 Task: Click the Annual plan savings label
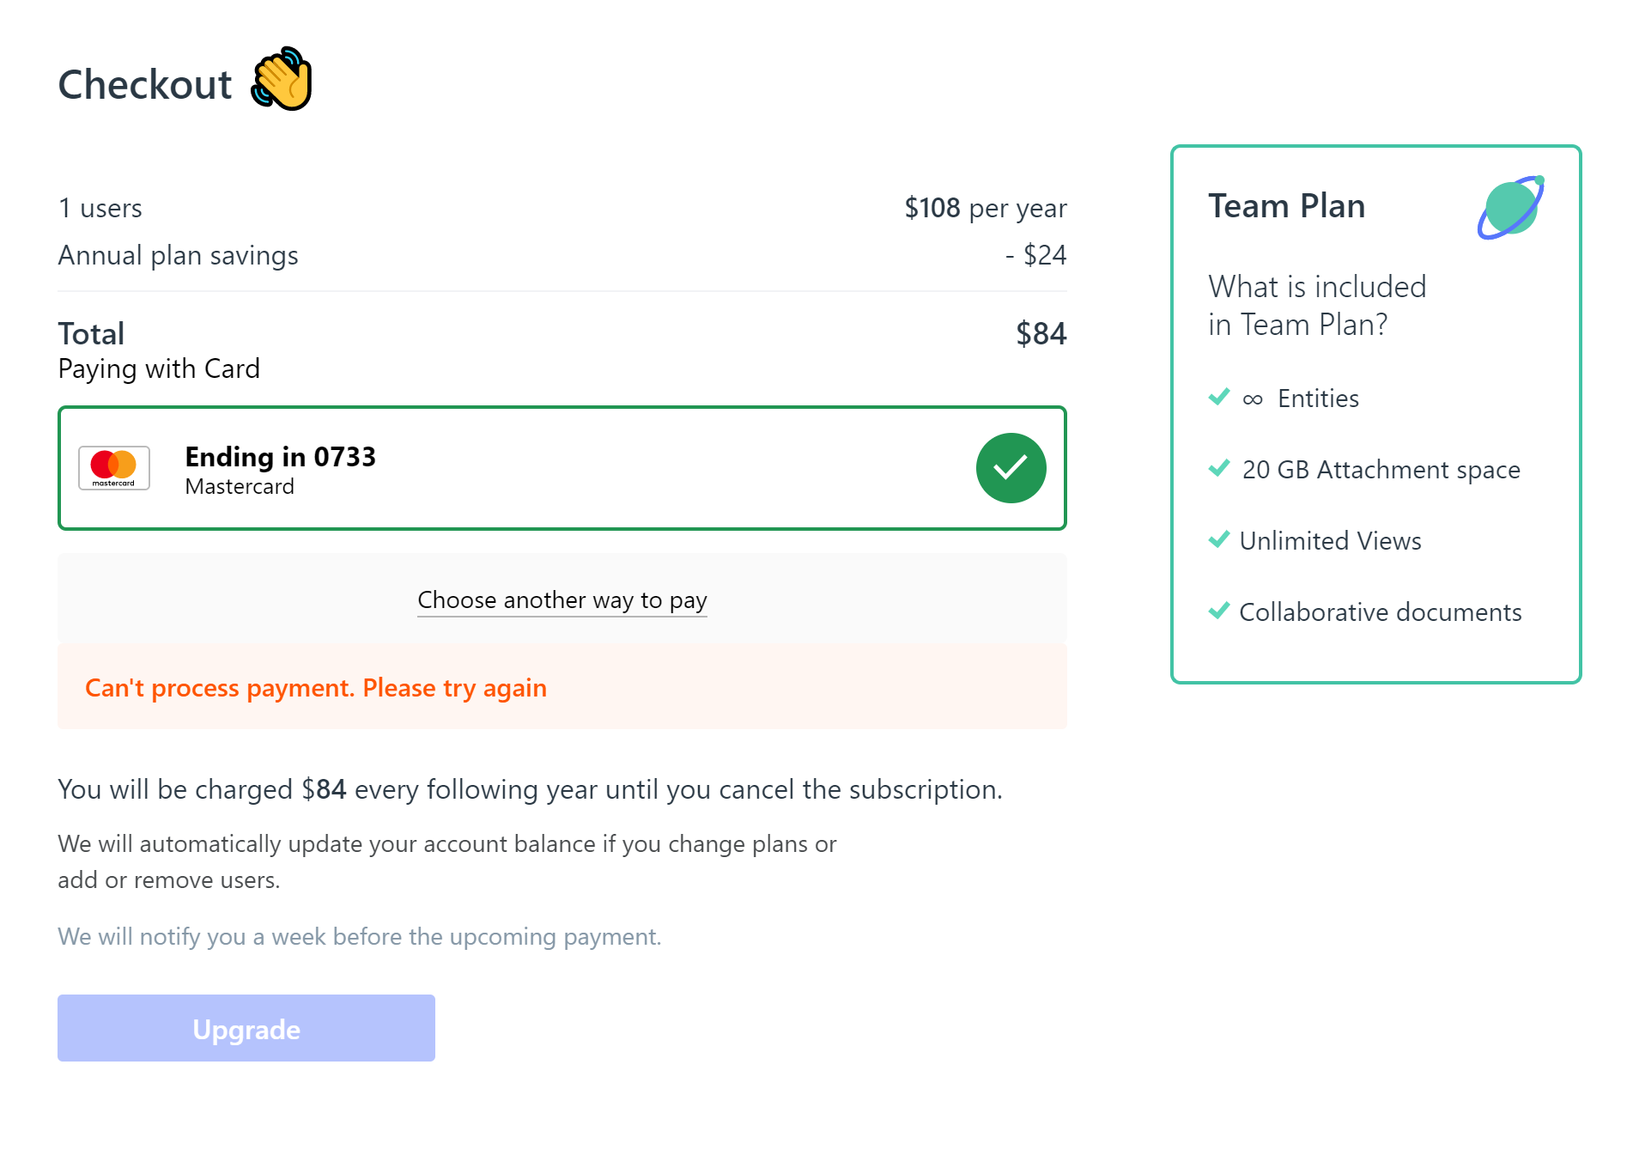(x=178, y=255)
